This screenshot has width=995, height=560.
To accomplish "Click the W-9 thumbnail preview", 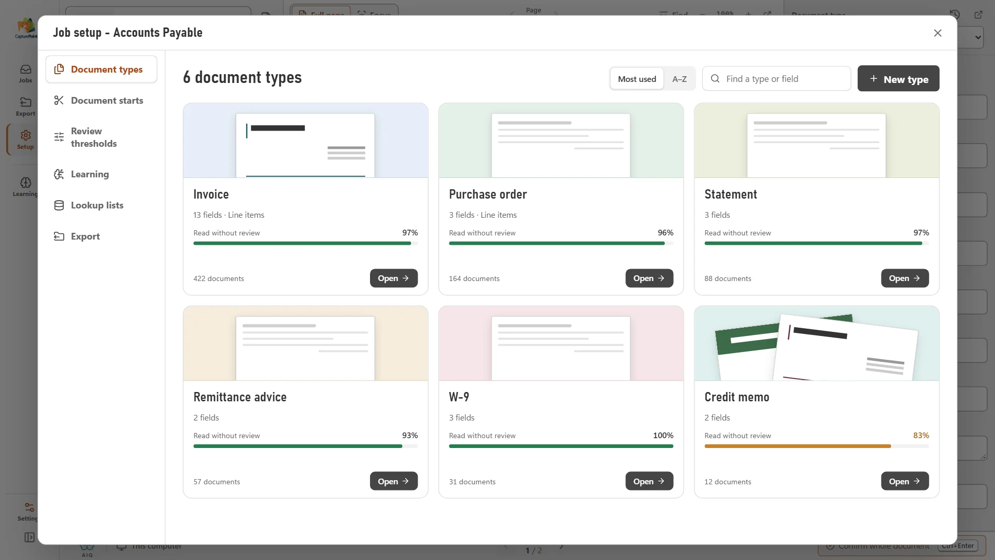I will point(561,343).
